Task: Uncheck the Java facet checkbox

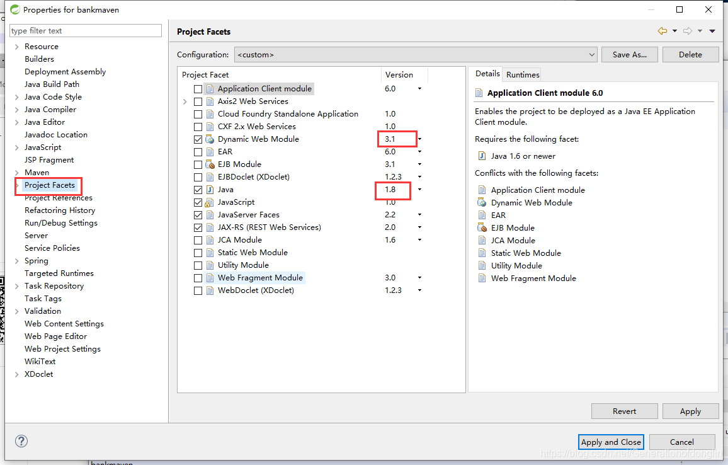Action: coord(198,190)
